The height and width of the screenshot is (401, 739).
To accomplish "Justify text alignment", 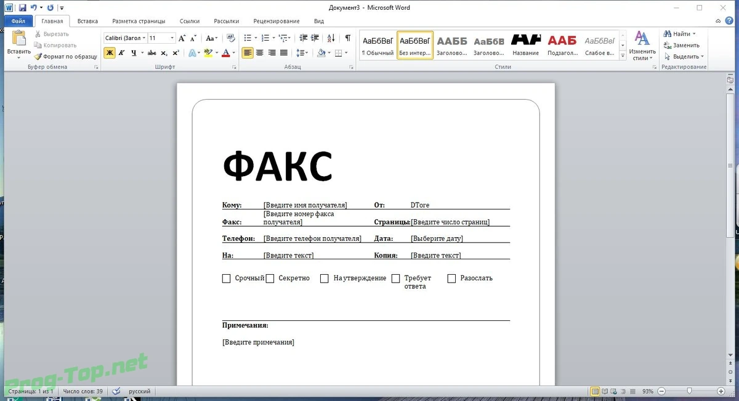I will click(284, 53).
